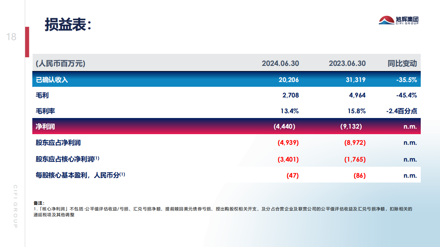Image resolution: width=440 pixels, height=247 pixels.
Task: Click n.m. in the 股东应占净利润 row
Action: click(x=410, y=143)
